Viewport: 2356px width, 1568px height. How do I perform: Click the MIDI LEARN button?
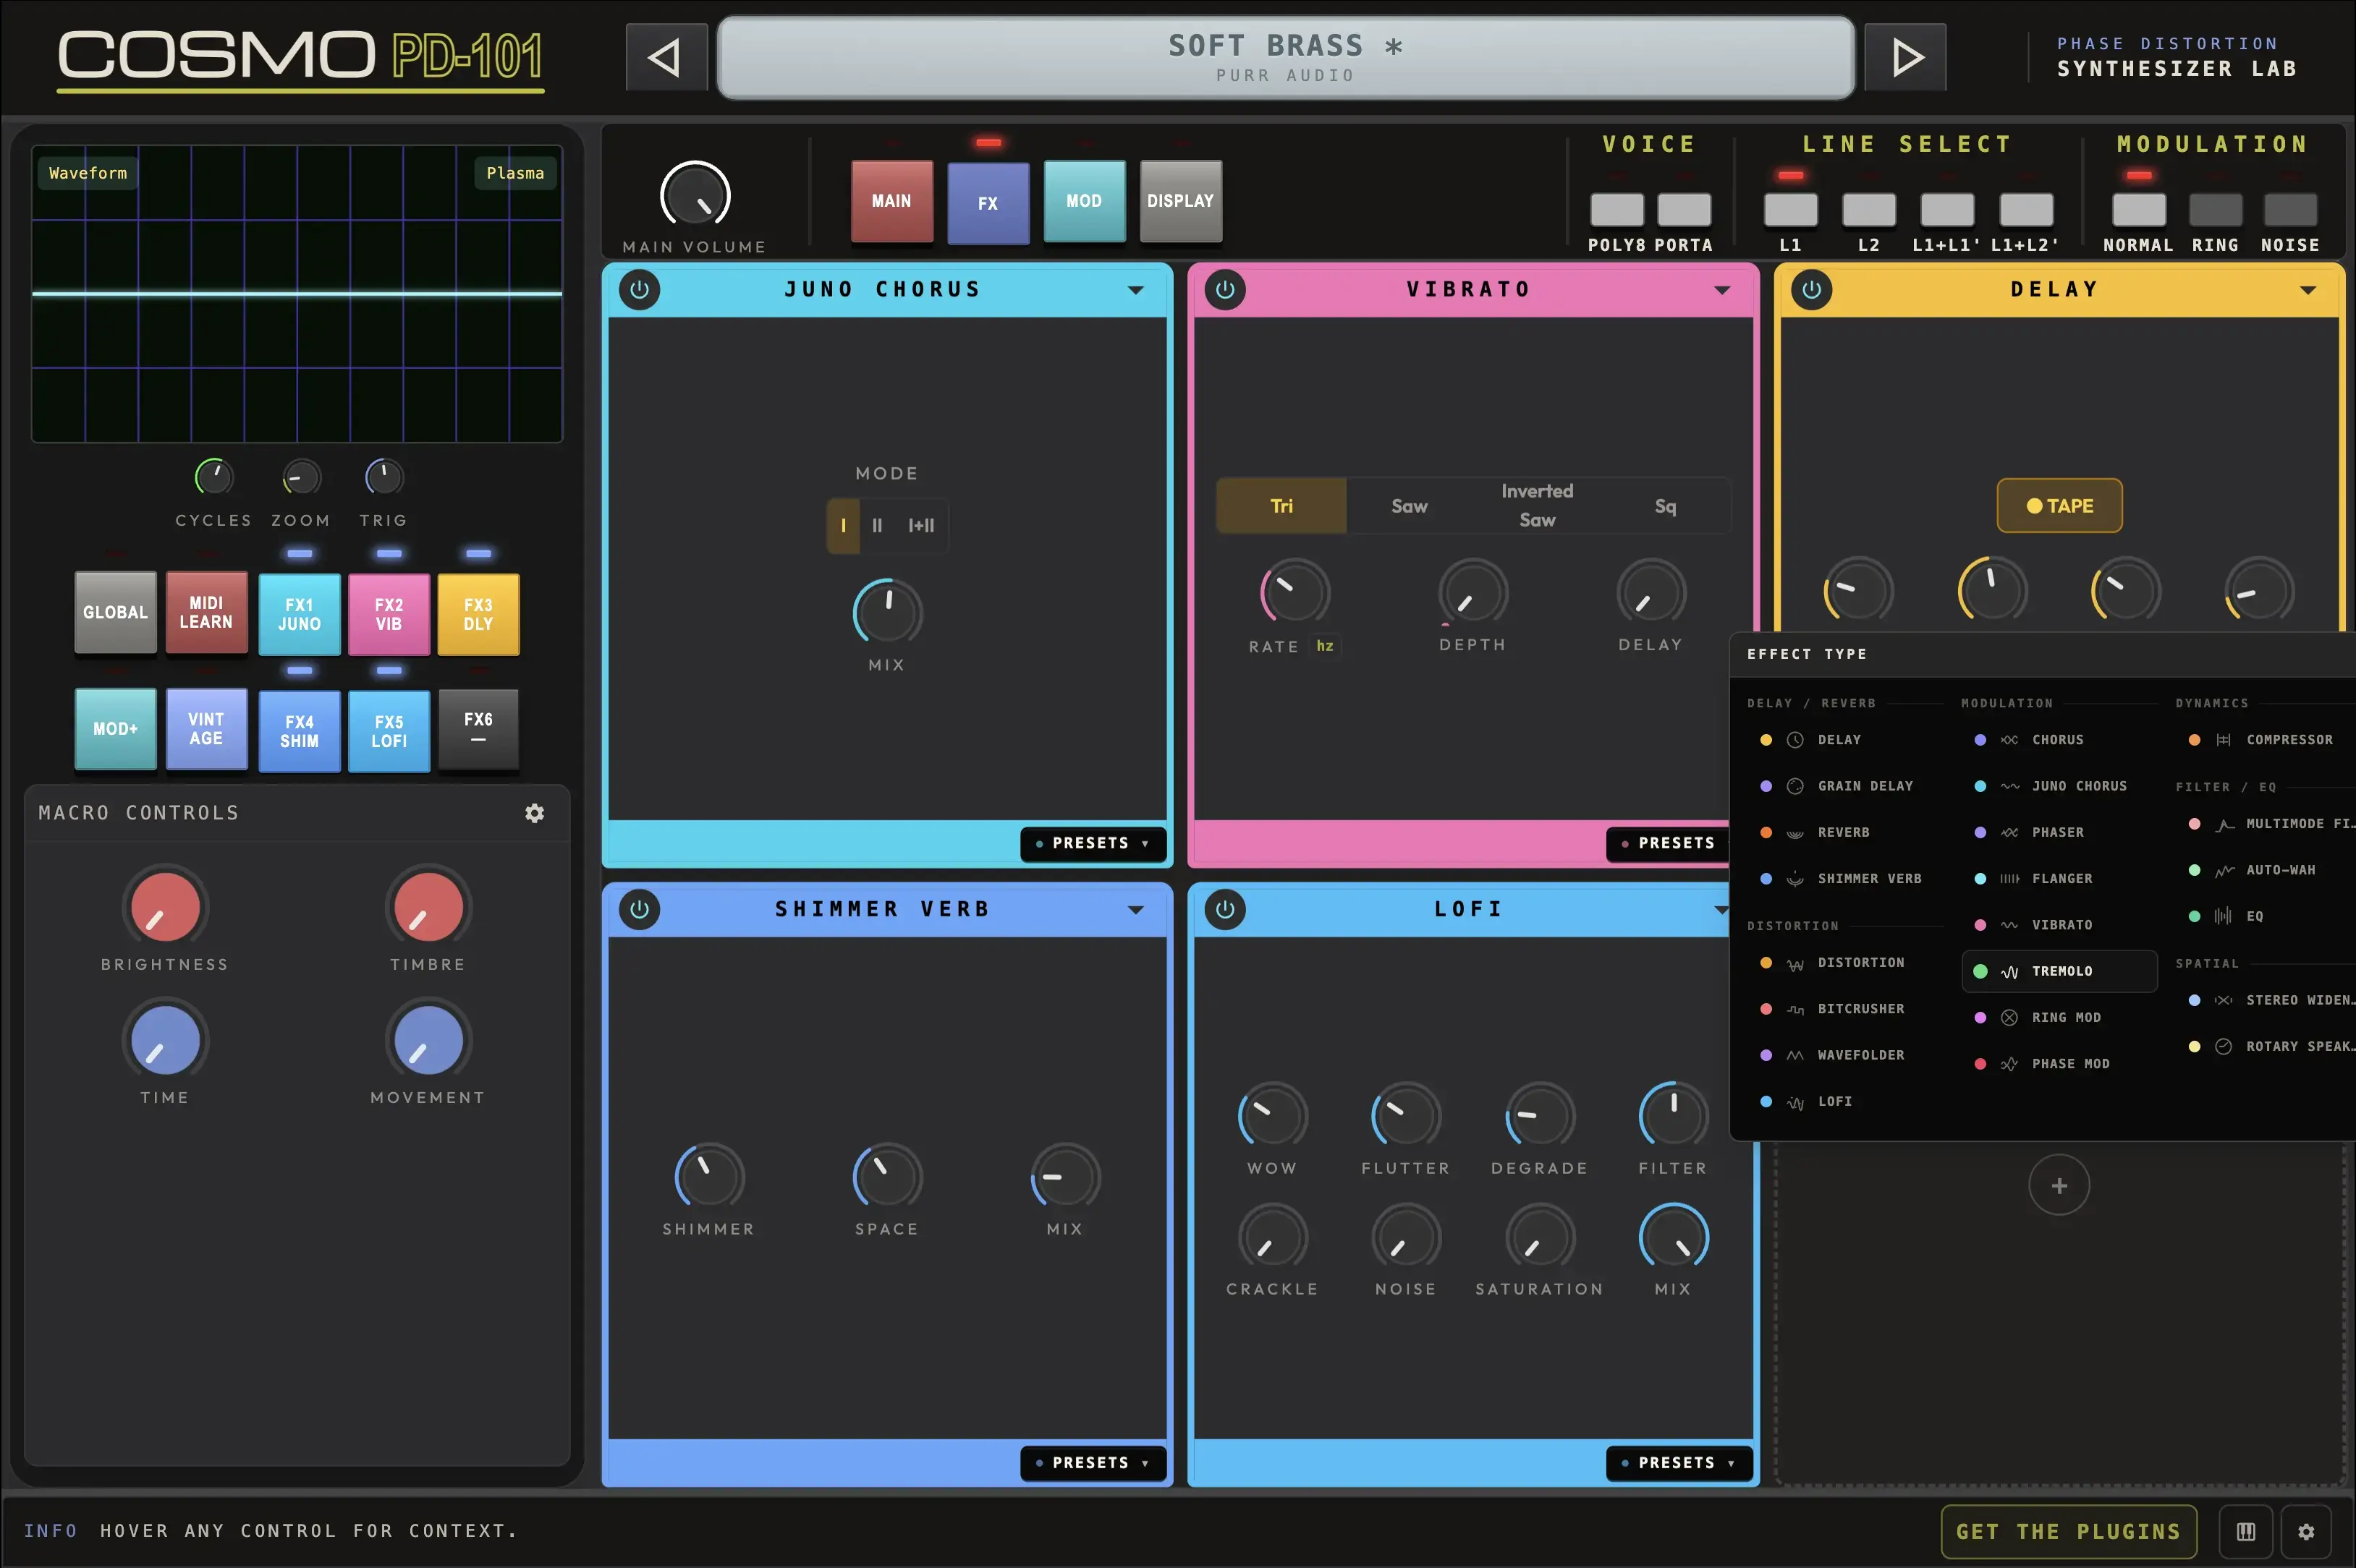206,612
